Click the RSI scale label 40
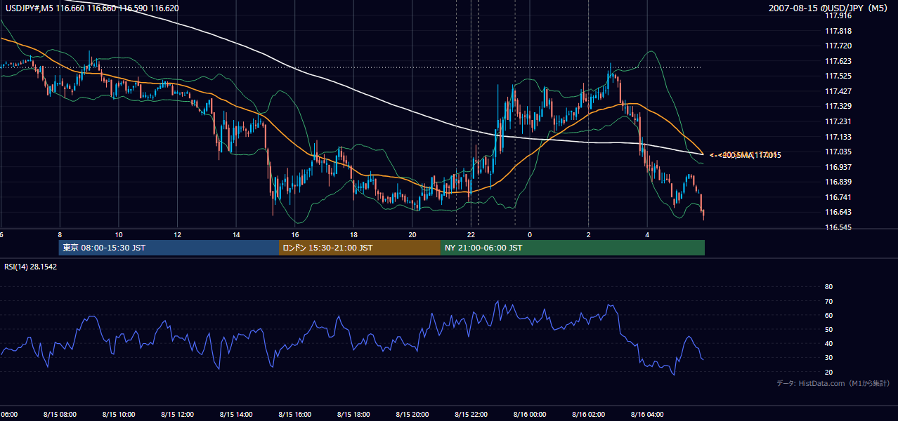This screenshot has width=898, height=421. [x=828, y=344]
